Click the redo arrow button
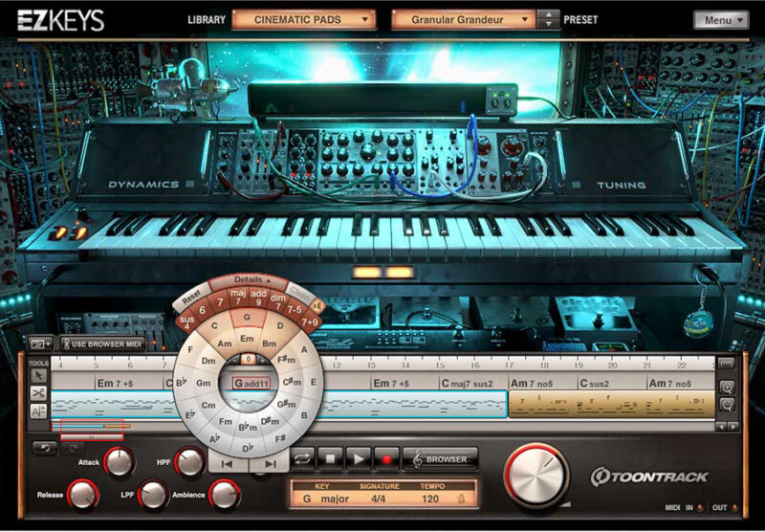765x532 pixels. click(x=72, y=448)
